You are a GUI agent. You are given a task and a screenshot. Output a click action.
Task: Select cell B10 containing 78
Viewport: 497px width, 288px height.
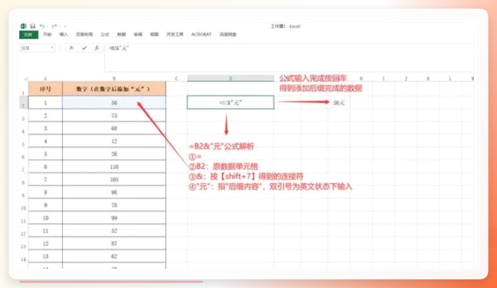(114, 205)
